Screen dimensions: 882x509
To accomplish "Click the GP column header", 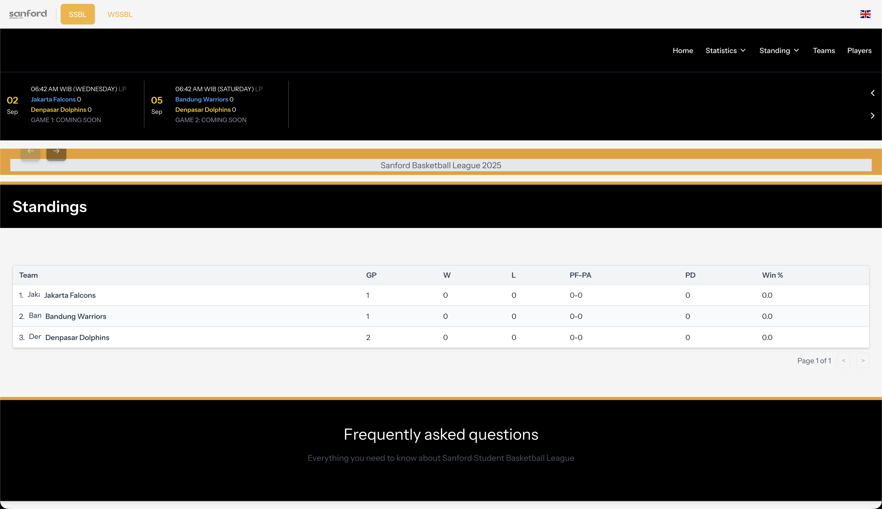I will click(x=371, y=275).
